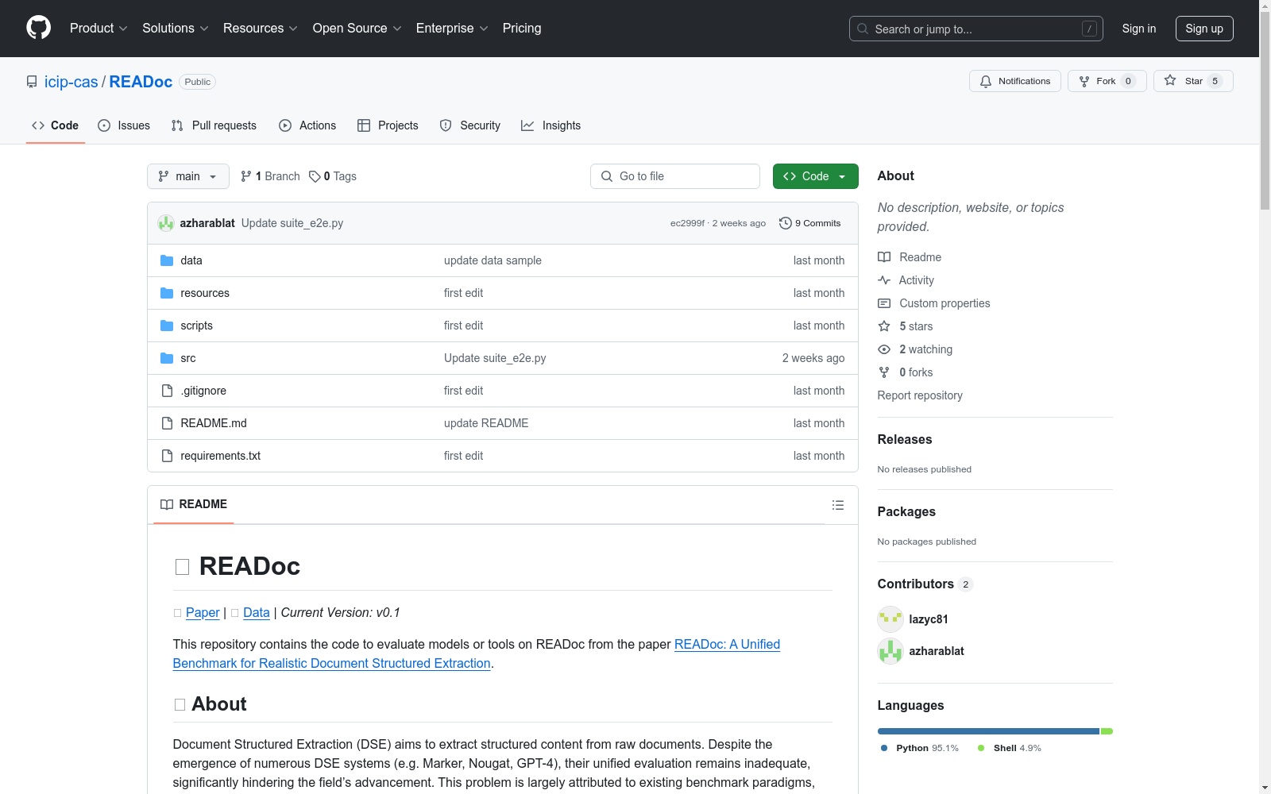This screenshot has width=1271, height=794.
Task: Click the Pricing link
Action: (x=522, y=28)
